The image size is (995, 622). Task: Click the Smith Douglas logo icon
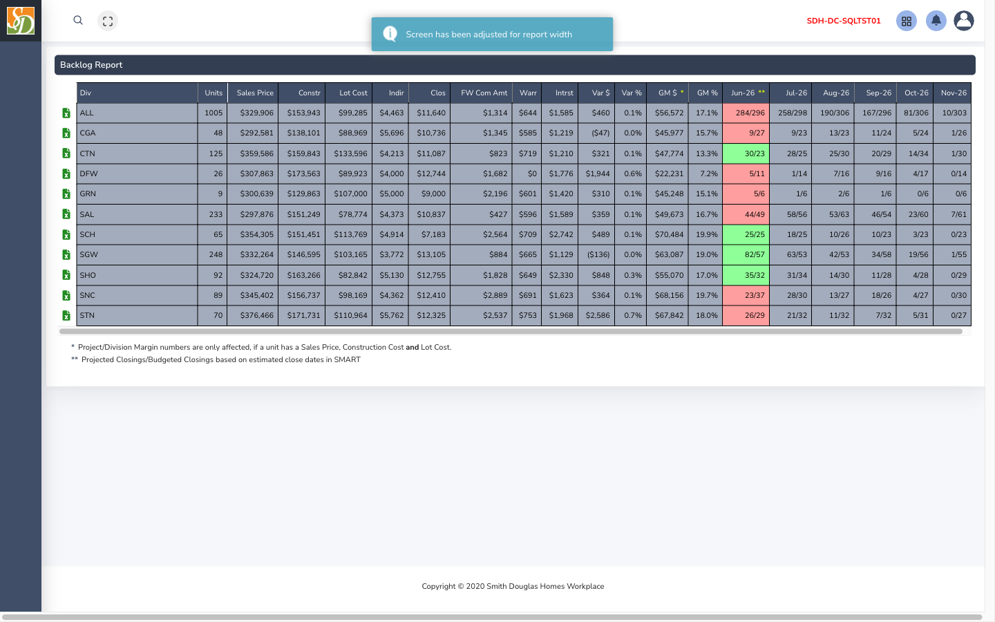click(21, 21)
